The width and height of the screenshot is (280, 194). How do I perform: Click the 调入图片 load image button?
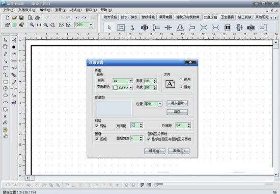tap(177, 103)
